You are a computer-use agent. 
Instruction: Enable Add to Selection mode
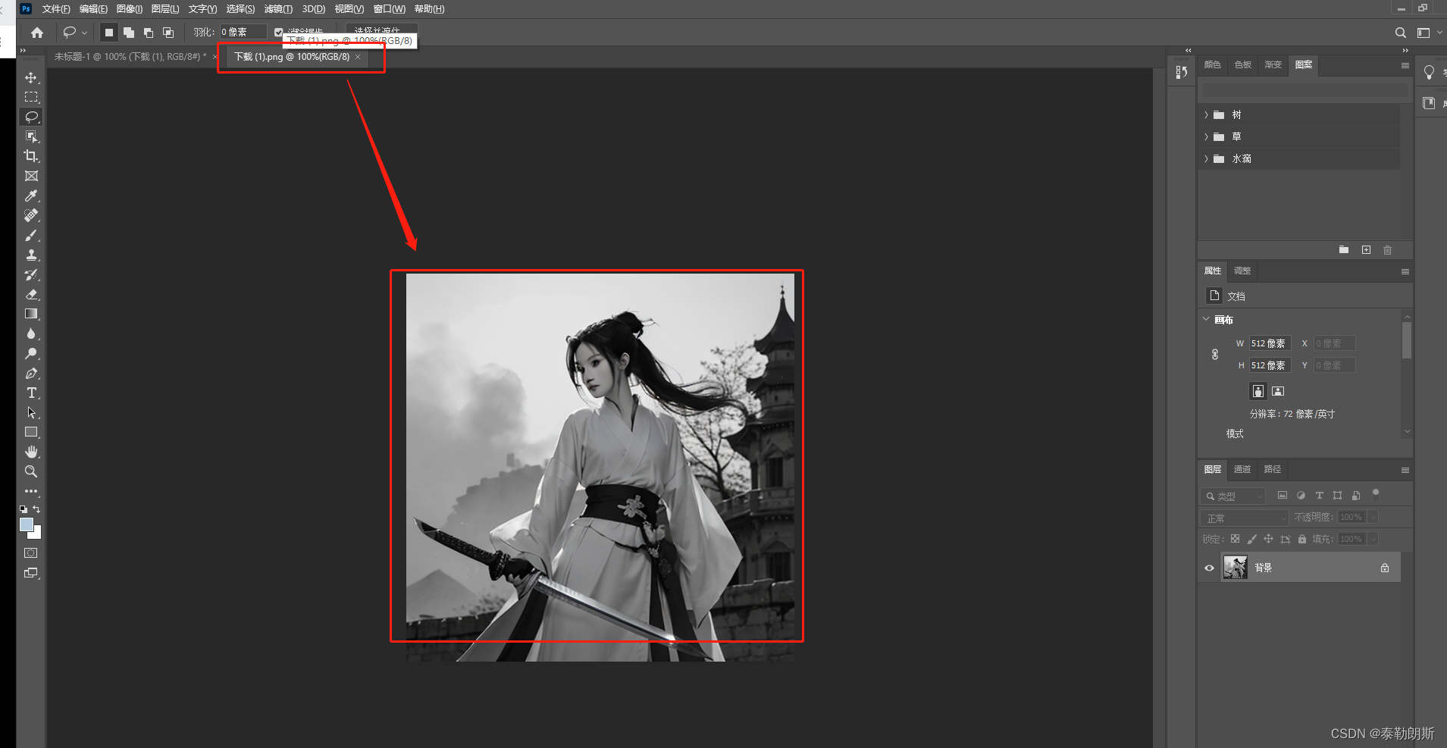tap(129, 33)
